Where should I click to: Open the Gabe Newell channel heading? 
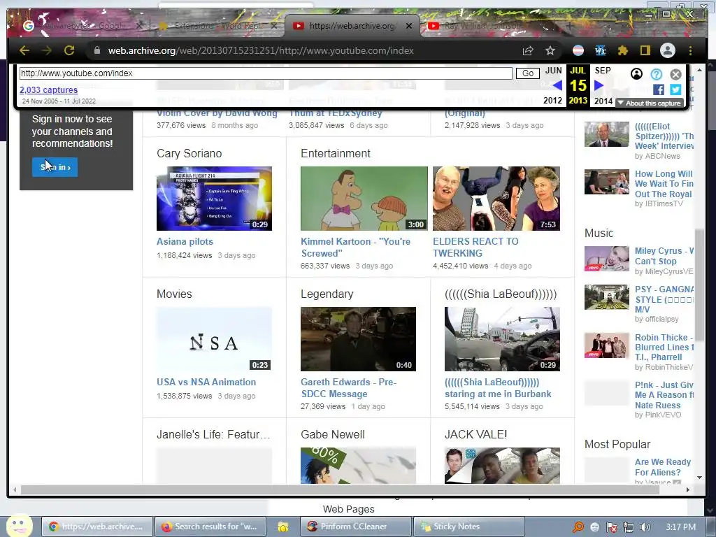point(332,434)
